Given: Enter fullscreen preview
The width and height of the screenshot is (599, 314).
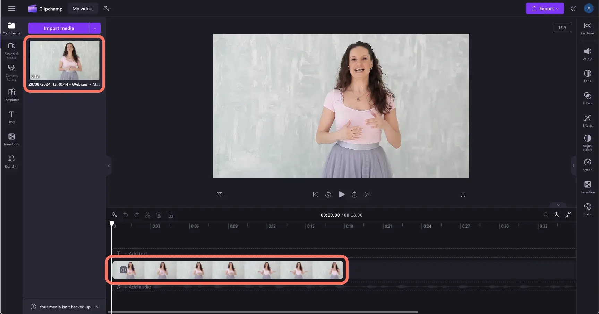Looking at the screenshot, I should [463, 194].
